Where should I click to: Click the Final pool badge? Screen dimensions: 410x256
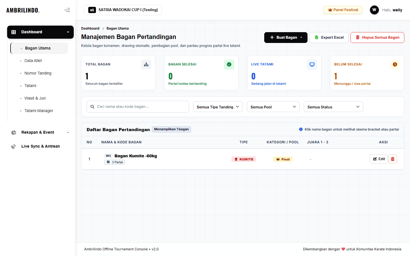[283, 159]
